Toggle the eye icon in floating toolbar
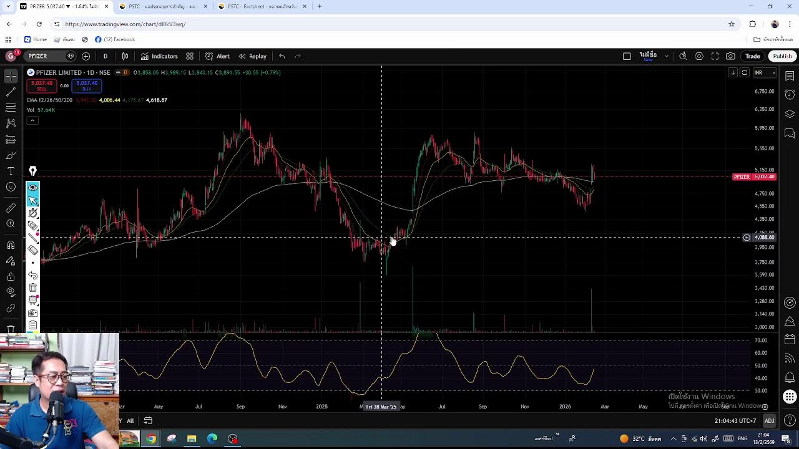Image resolution: width=799 pixels, height=449 pixels. [x=33, y=188]
